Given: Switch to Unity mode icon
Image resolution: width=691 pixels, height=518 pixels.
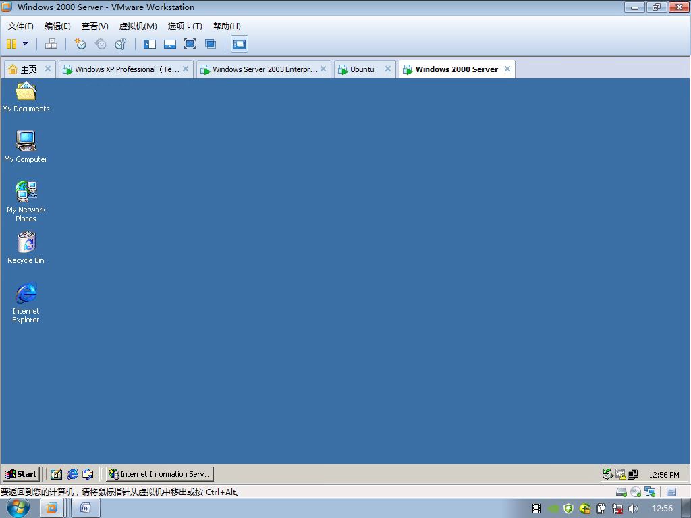Looking at the screenshot, I should click(211, 44).
